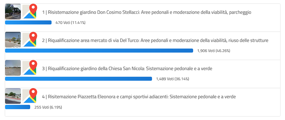Viewport: 285px width, 120px height.
Task: Click the 255 Voti progress bar
Action: click(x=18, y=107)
